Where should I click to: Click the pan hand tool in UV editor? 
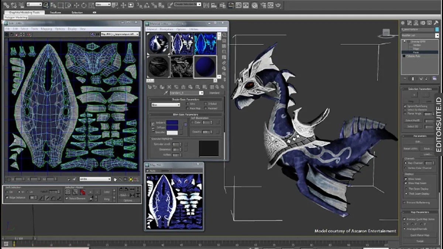(x=115, y=179)
